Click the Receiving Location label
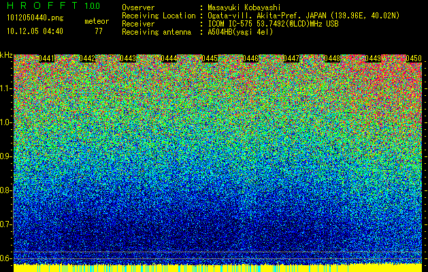The height and width of the screenshot is (272, 428). [x=159, y=16]
